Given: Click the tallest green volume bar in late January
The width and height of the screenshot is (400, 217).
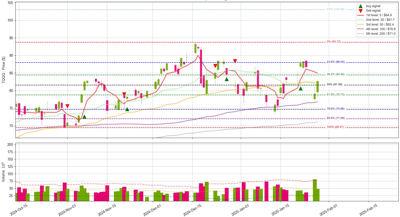Looking at the screenshot, I should click(315, 190).
